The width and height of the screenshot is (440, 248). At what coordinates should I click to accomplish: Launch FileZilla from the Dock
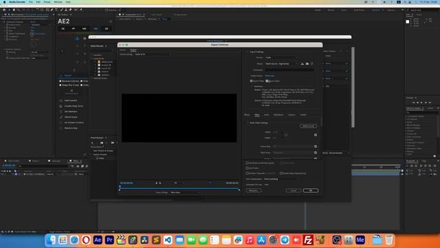(x=308, y=240)
